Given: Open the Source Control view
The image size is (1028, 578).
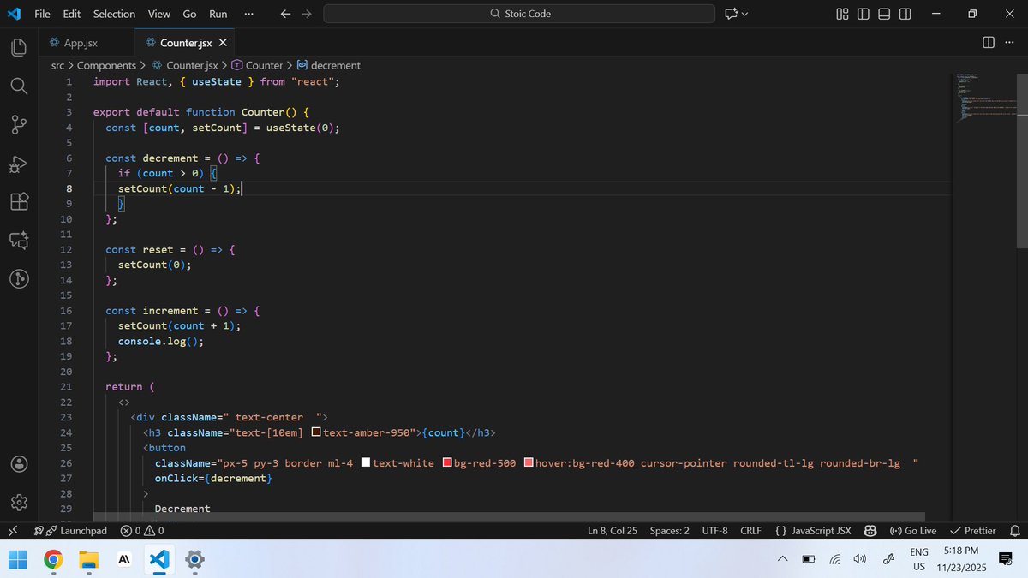Looking at the screenshot, I should [19, 125].
